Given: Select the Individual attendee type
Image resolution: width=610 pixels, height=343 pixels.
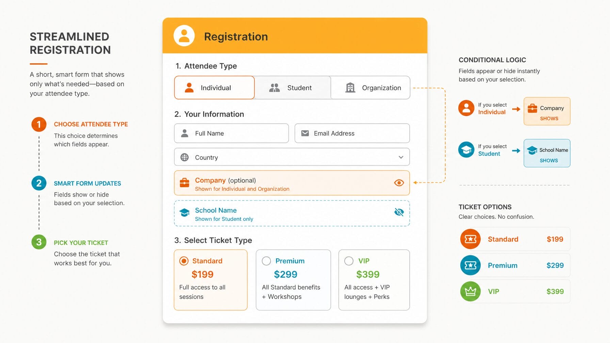Looking at the screenshot, I should pyautogui.click(x=214, y=88).
